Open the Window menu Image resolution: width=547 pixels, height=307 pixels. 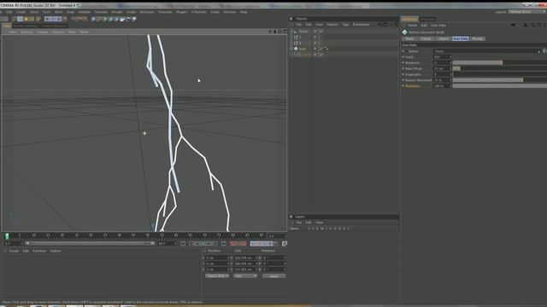(230, 12)
